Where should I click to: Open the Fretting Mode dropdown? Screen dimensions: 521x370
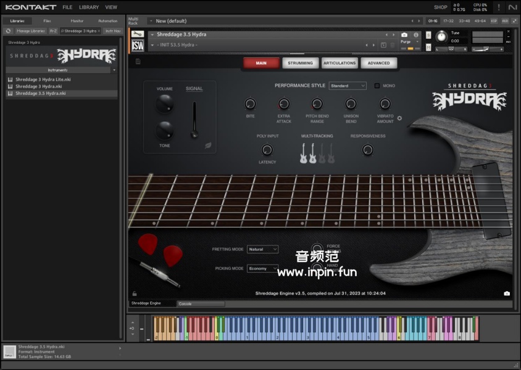(262, 249)
